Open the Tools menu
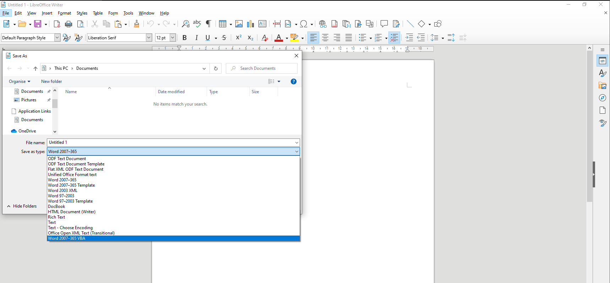610x283 pixels. pyautogui.click(x=128, y=13)
